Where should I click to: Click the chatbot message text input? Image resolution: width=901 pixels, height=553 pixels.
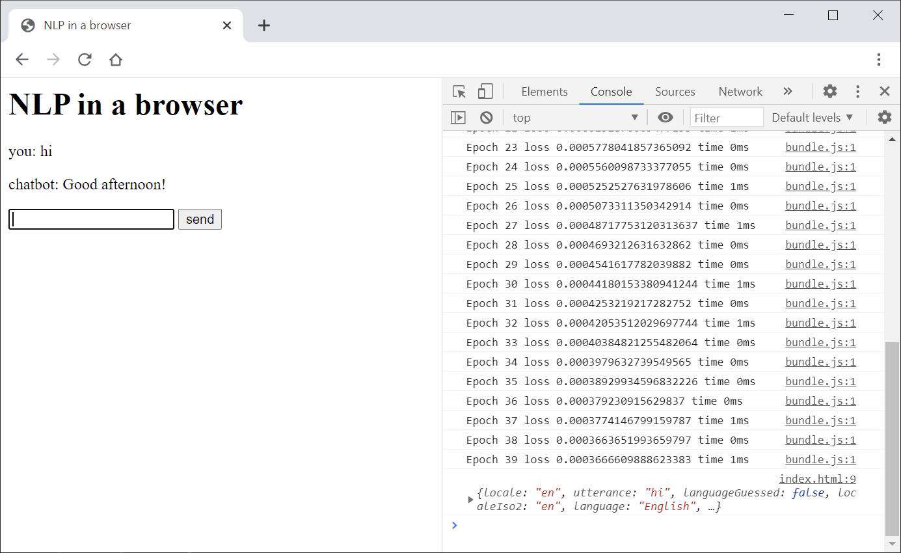(91, 219)
